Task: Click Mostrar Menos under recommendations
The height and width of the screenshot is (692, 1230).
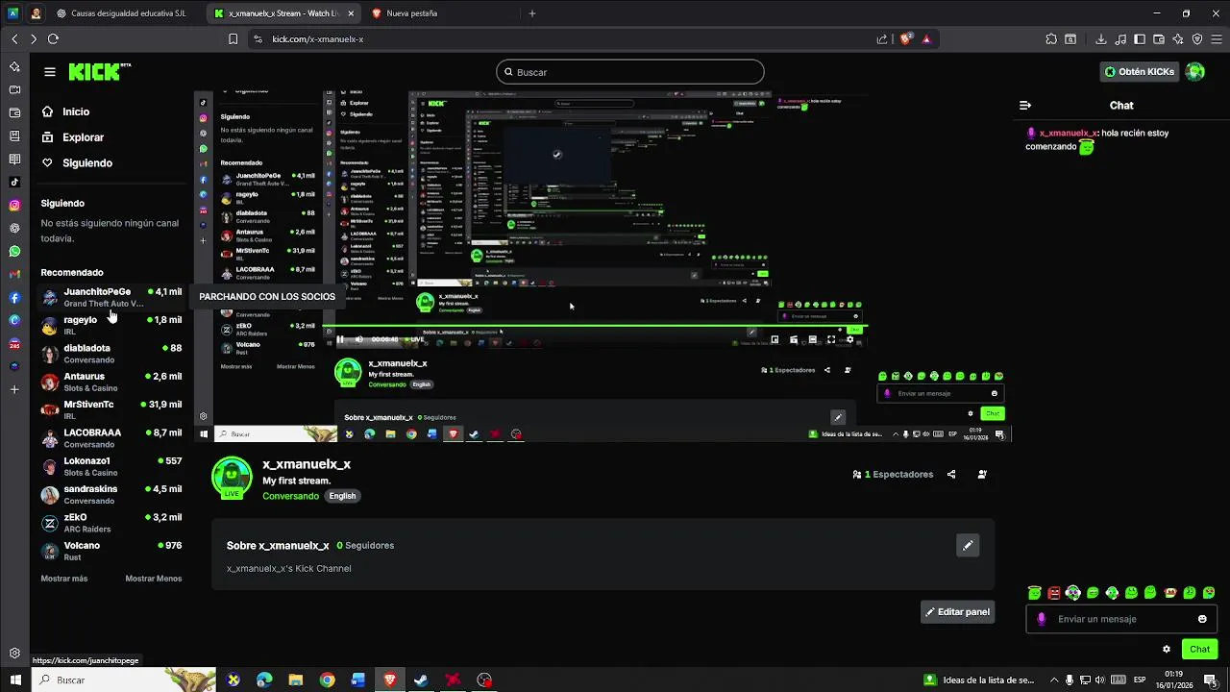Action: [x=154, y=579]
